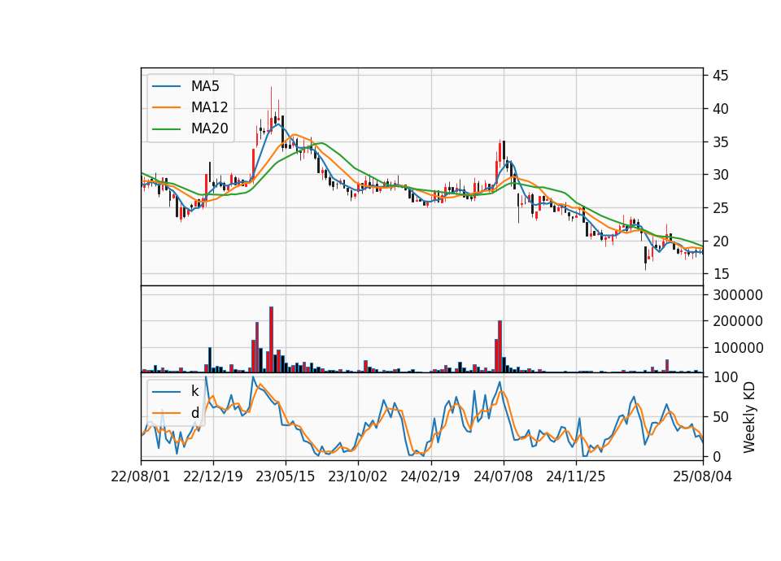
Task: Click volume axis tick 300000
Action: [738, 295]
